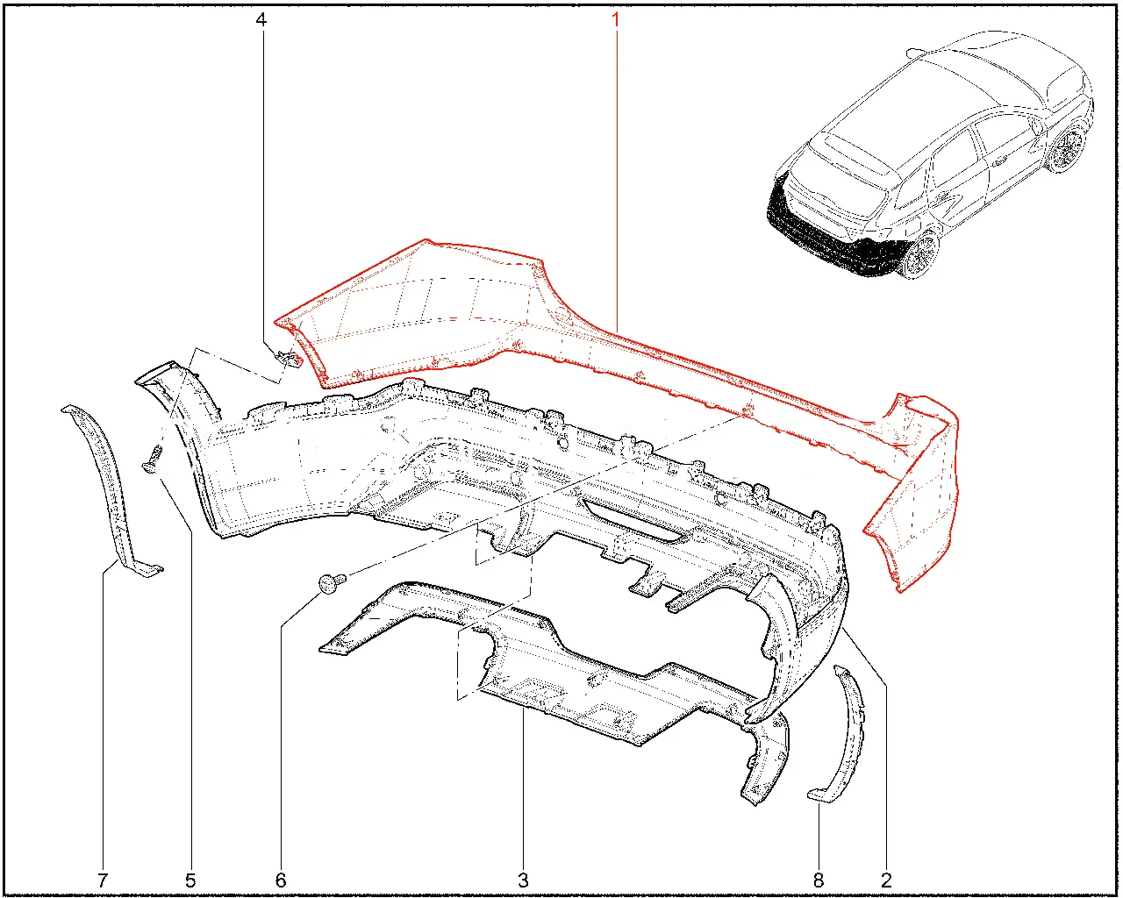This screenshot has width=1123, height=898.
Task: Select callout number 6 label
Action: (281, 879)
